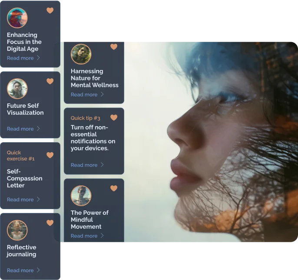Screen dimensions: 298x280
Task: Select the Quick exercise #1 label
Action: [21, 156]
